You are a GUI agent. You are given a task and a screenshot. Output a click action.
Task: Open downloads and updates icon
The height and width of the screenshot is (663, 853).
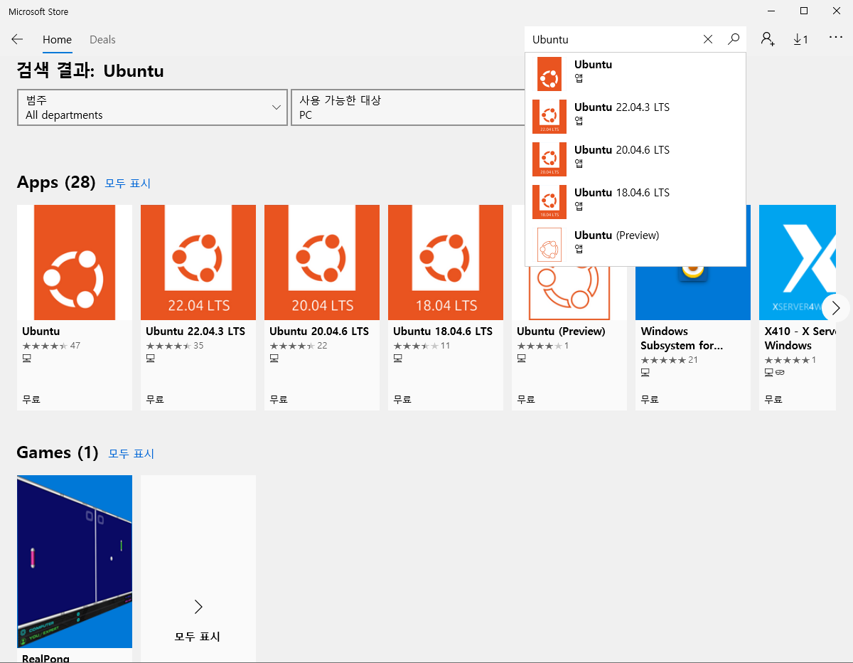800,39
